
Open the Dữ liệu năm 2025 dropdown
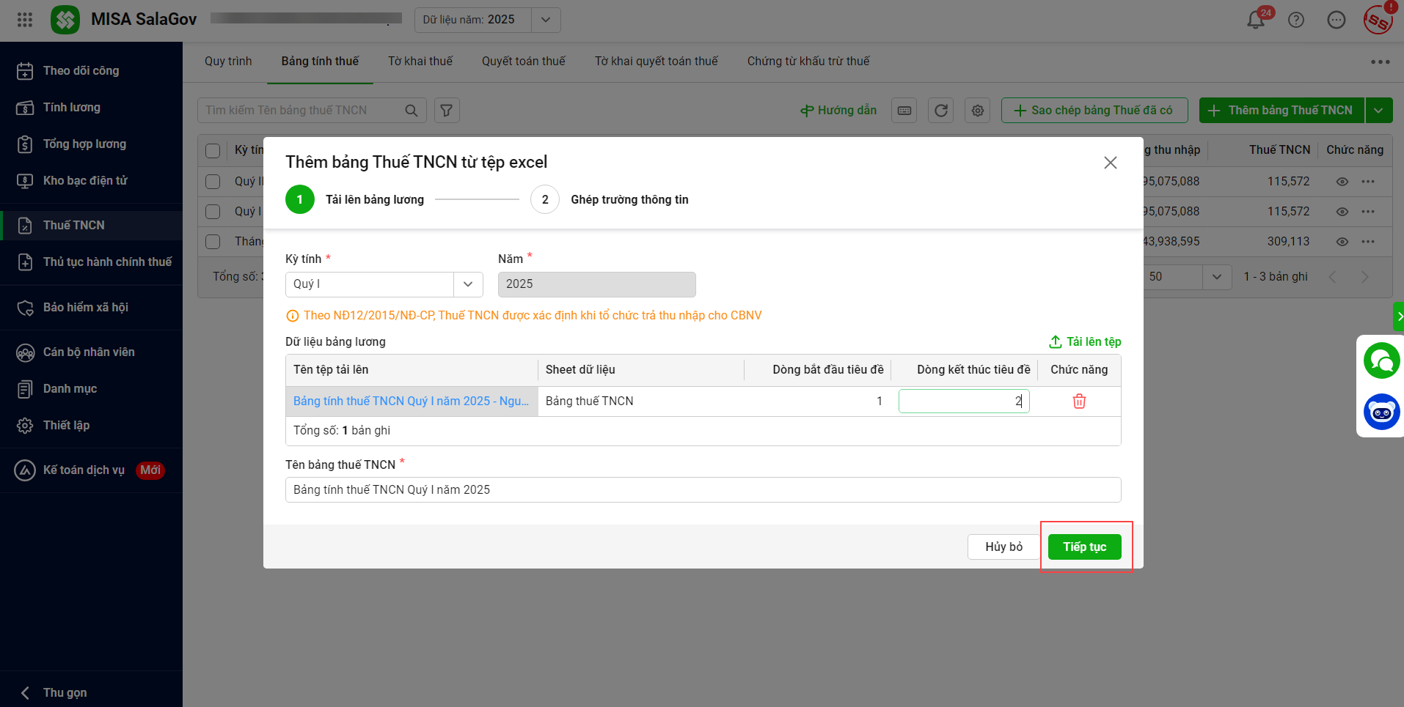[546, 20]
